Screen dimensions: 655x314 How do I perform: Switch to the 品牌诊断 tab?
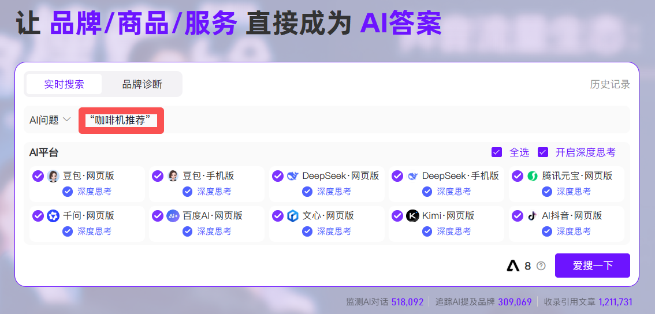(x=142, y=84)
